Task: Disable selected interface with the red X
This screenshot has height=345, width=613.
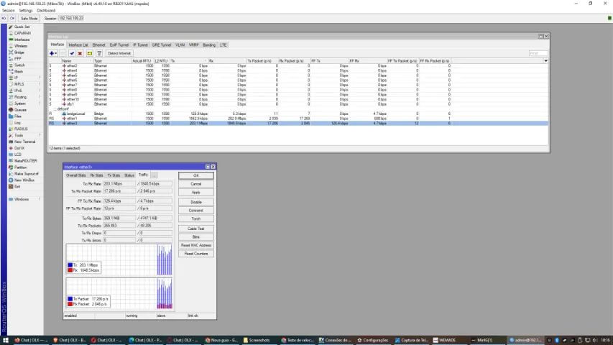Action: click(80, 53)
